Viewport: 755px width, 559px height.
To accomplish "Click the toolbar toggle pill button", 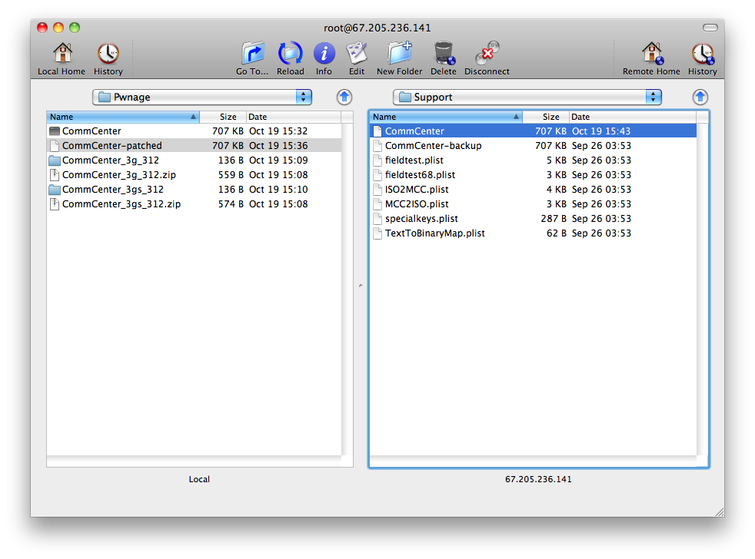I will pos(710,28).
